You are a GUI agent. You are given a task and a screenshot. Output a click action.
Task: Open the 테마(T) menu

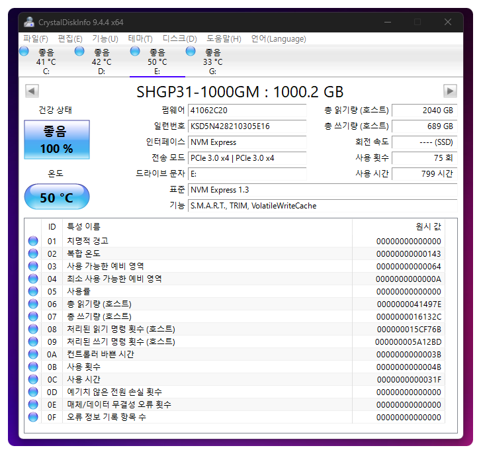point(140,38)
